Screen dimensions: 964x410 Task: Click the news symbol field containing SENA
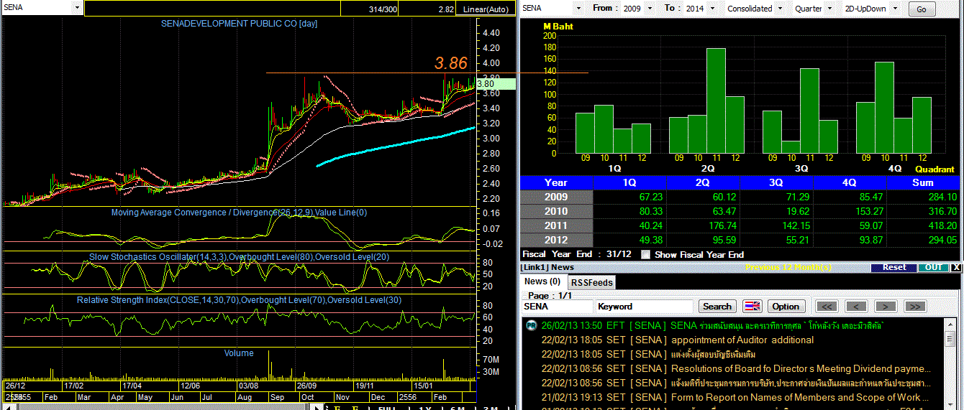556,306
